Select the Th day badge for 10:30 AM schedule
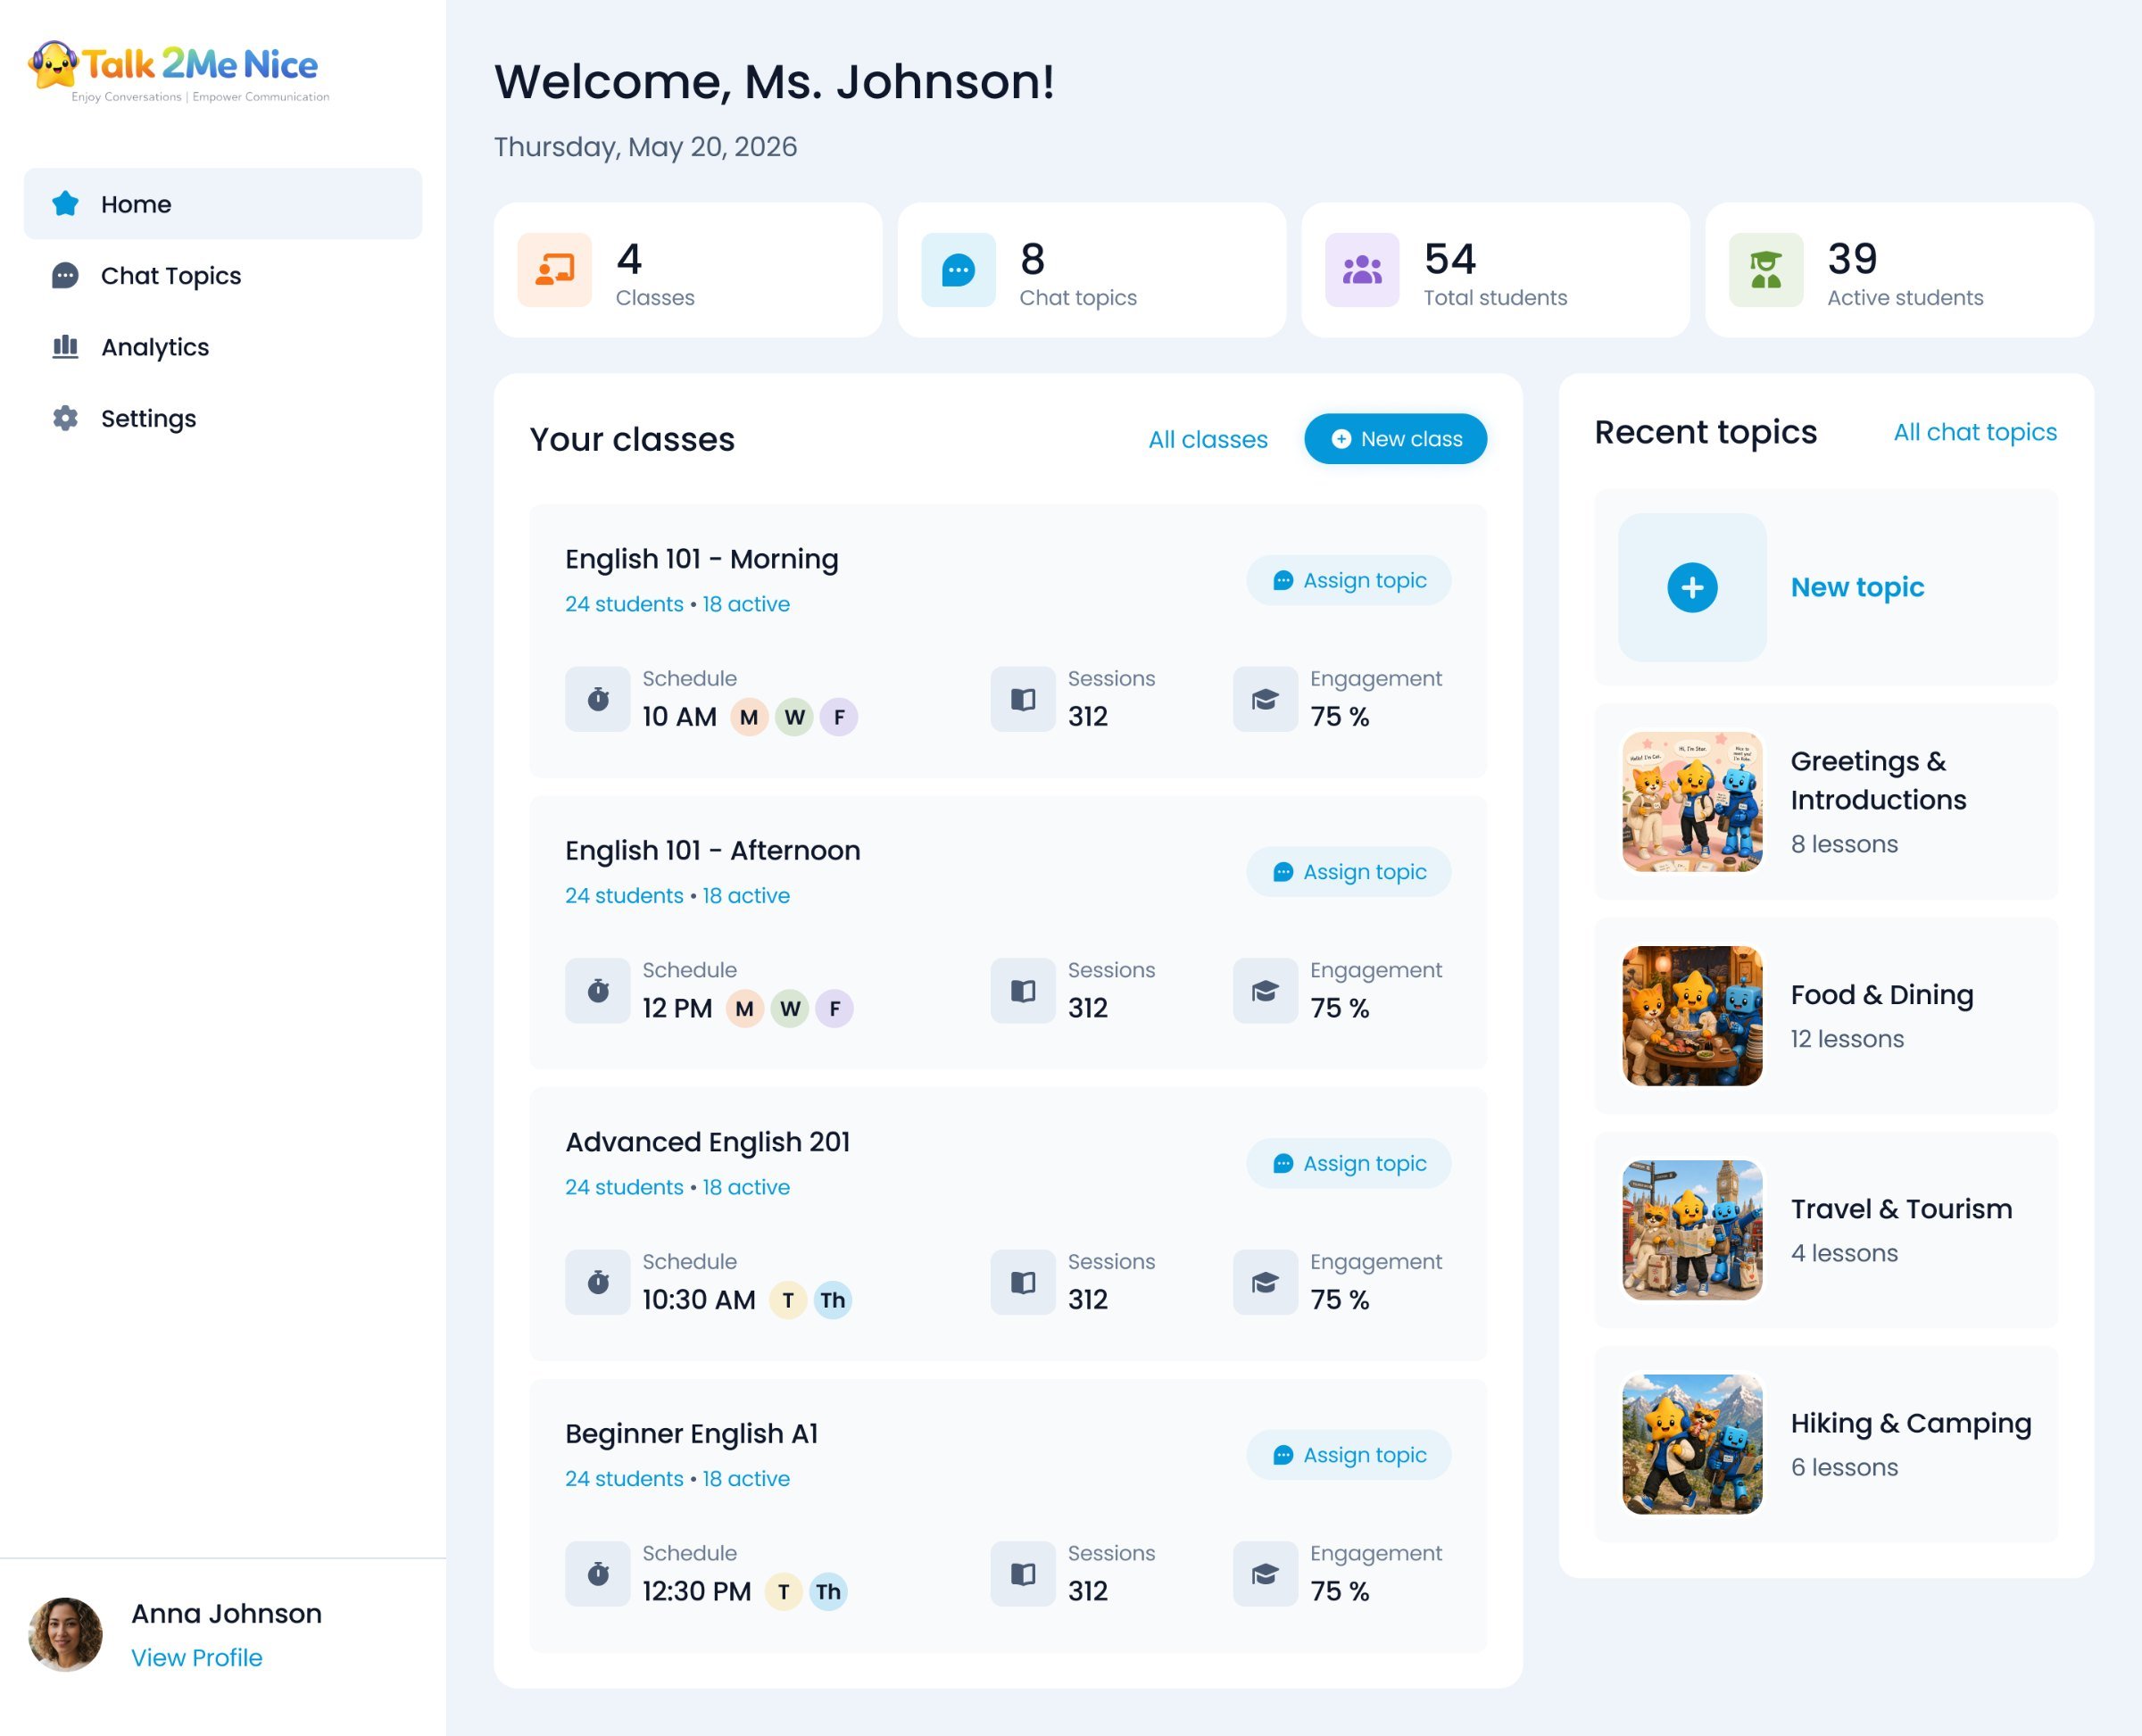Image resolution: width=2142 pixels, height=1736 pixels. coord(833,1300)
